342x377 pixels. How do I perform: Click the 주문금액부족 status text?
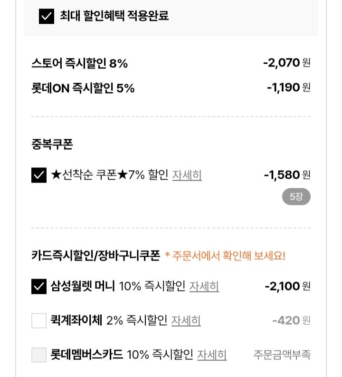tap(282, 355)
